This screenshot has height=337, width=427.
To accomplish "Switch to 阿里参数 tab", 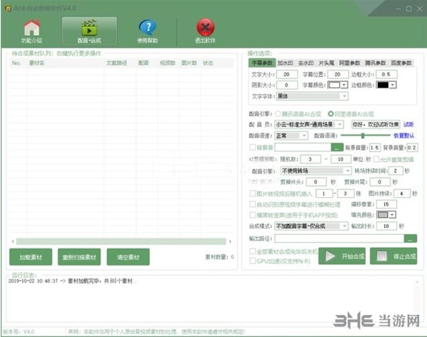I will pos(350,63).
